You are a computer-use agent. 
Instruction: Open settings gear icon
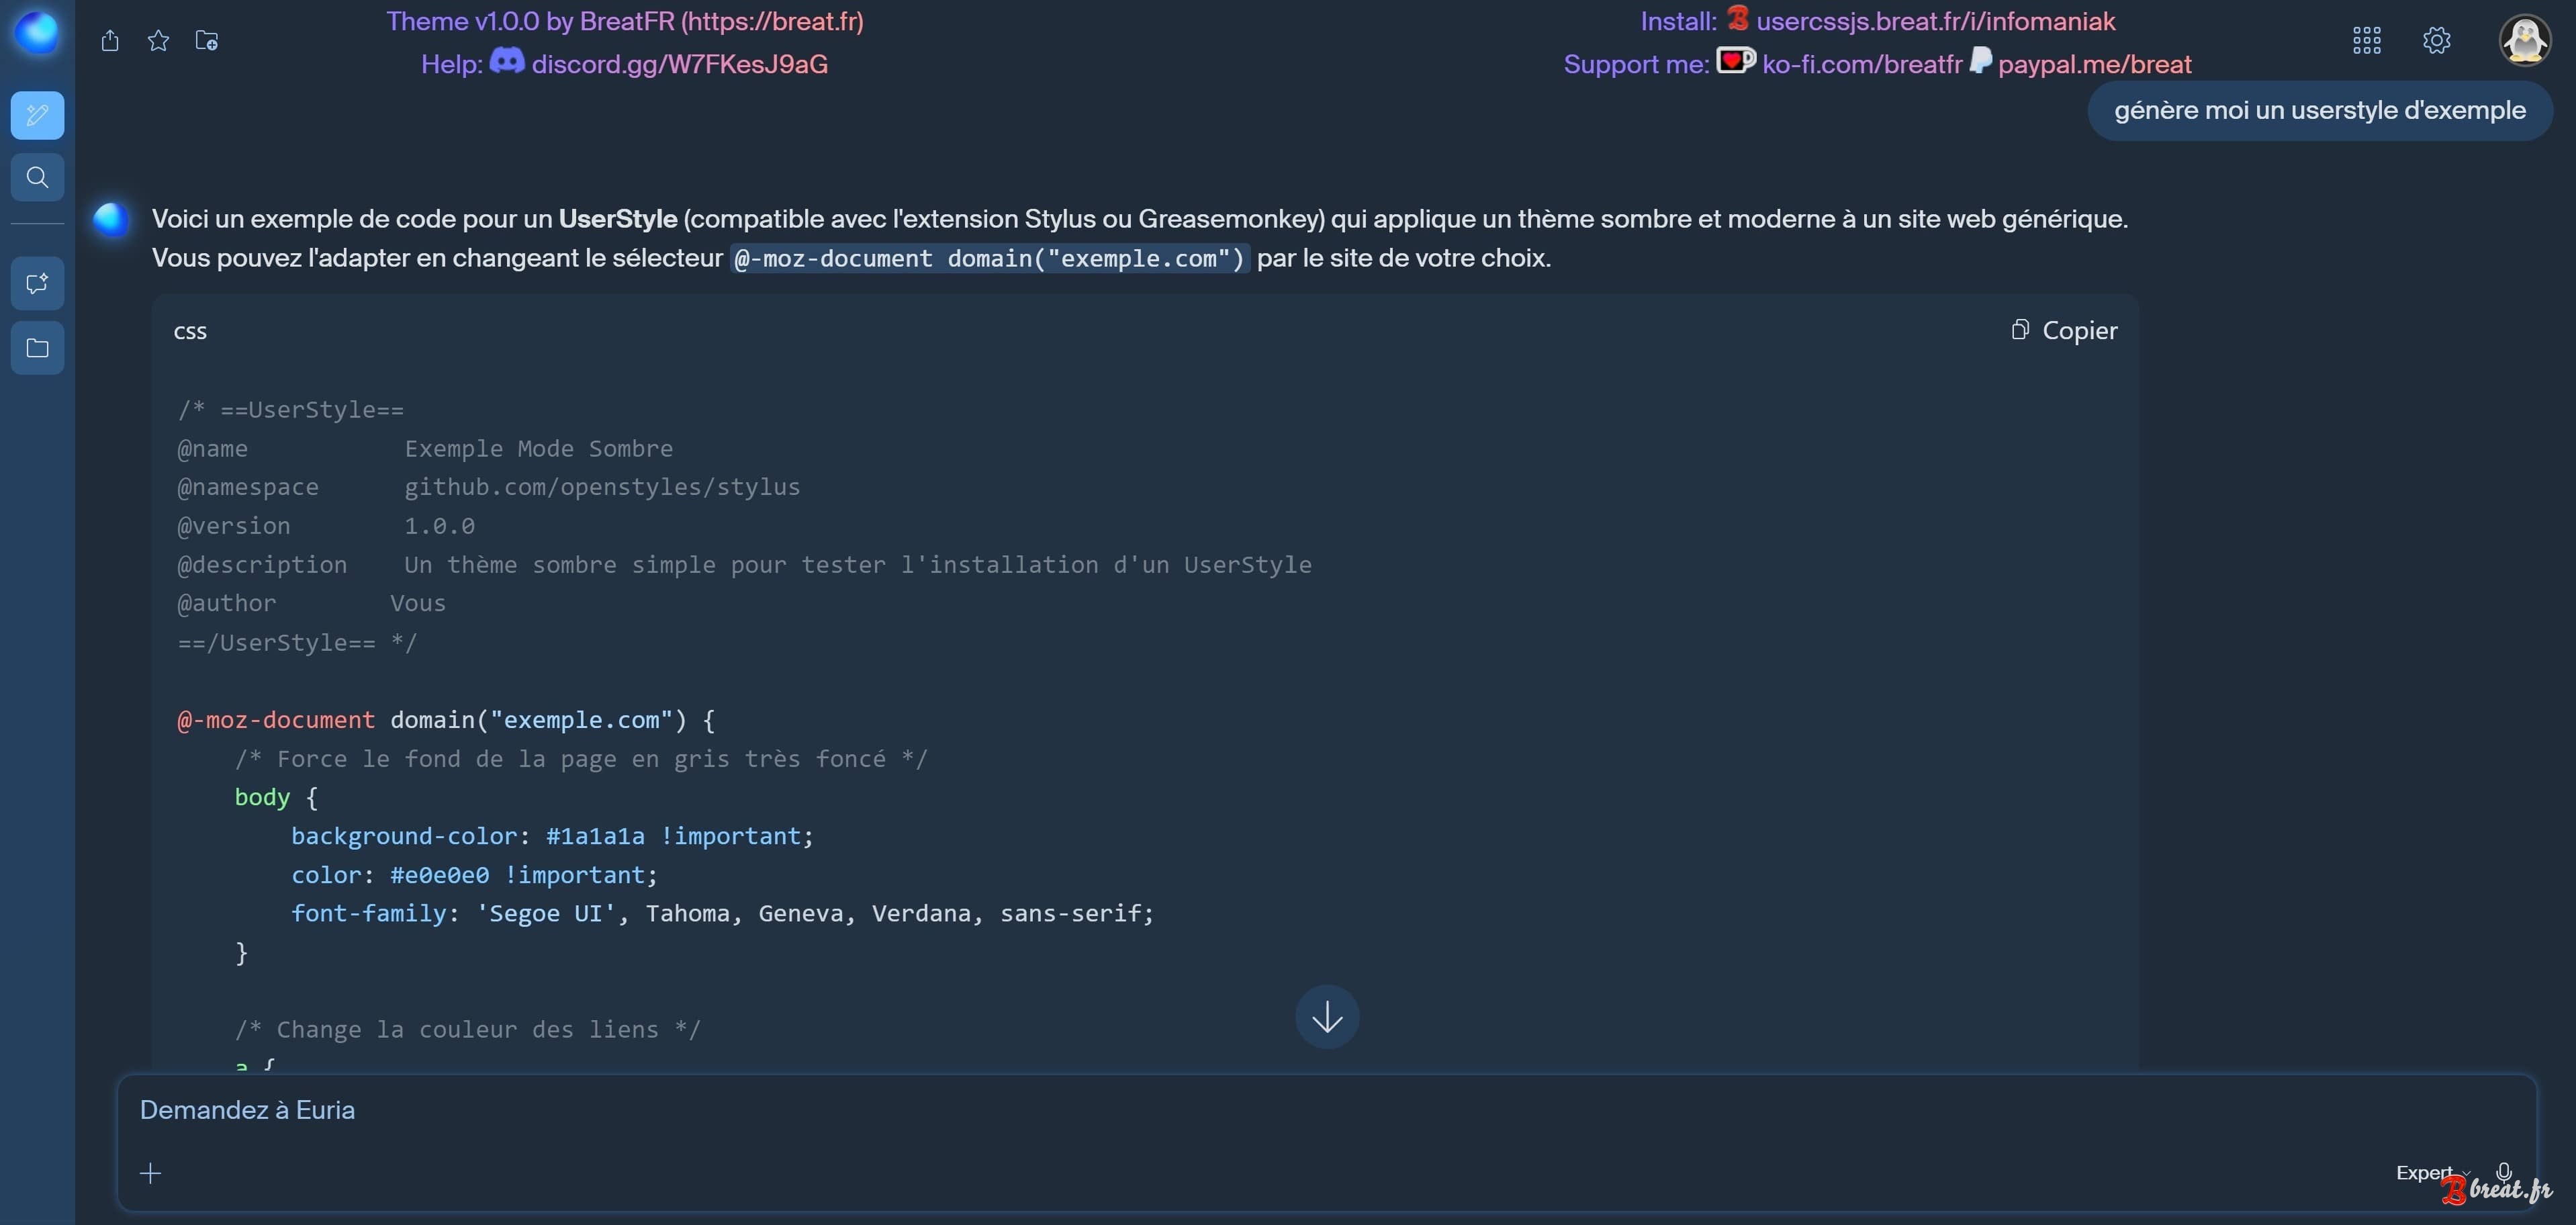point(2436,40)
